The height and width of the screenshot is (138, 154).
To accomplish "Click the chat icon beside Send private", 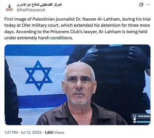I will pyautogui.click(x=134, y=116).
